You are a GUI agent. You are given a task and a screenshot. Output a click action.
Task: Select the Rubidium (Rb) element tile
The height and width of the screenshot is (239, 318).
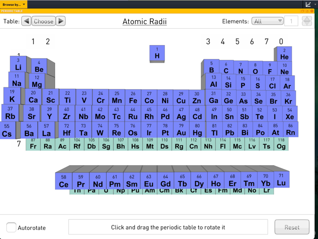pyautogui.click(x=10, y=113)
